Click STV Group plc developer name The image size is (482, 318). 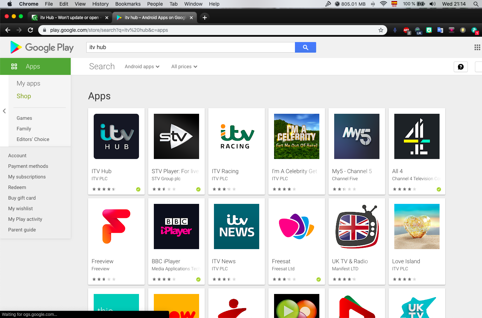click(x=166, y=179)
